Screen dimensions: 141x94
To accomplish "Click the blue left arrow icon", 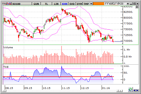I will pos(134,90).
